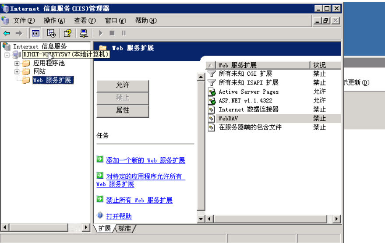Click the list horizontal scroll right arrow
Screen dimensions: 385x243
(336, 219)
